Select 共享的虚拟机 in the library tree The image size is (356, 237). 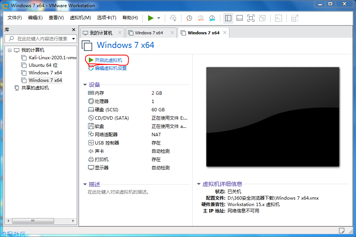click(32, 88)
